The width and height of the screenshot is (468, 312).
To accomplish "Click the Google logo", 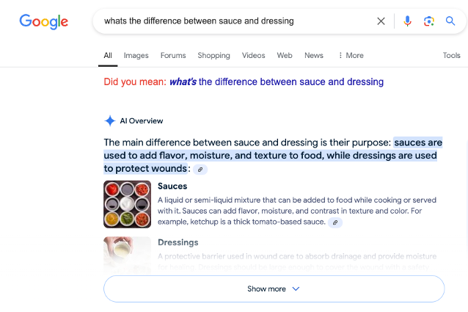I will pyautogui.click(x=43, y=21).
